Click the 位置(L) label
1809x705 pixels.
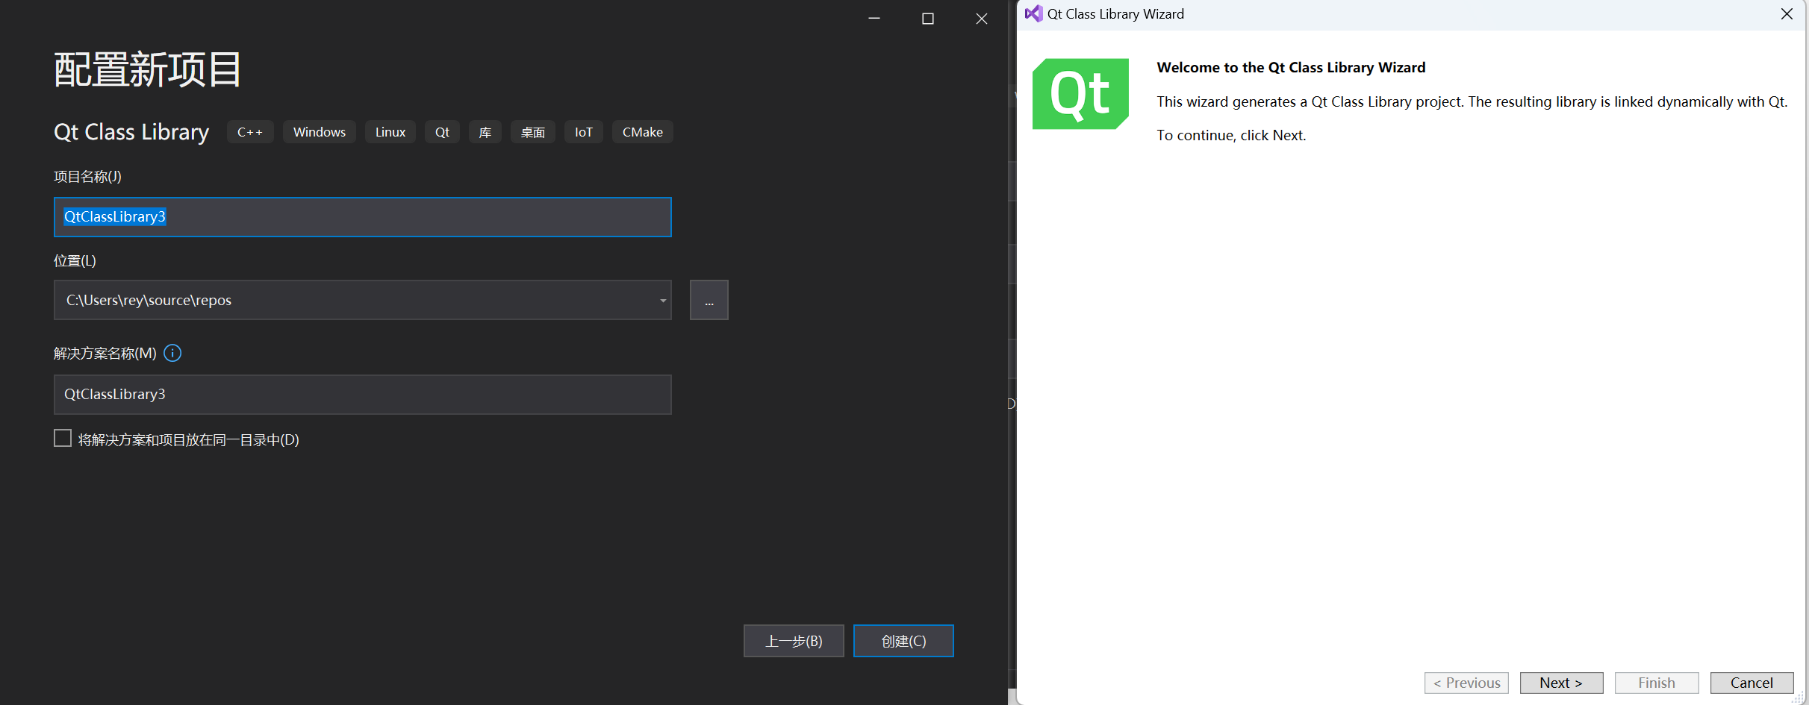tap(75, 261)
